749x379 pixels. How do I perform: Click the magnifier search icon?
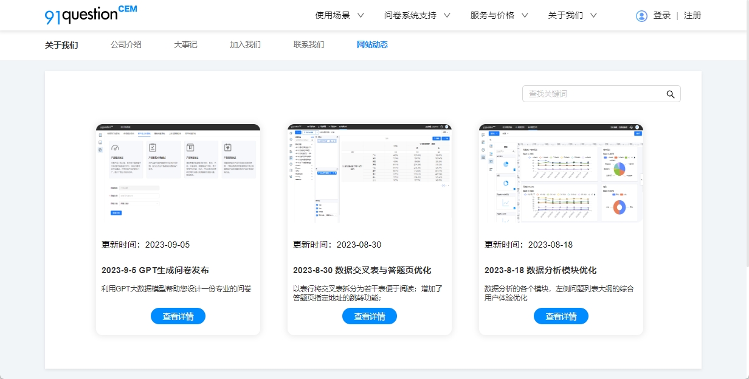[x=671, y=94]
